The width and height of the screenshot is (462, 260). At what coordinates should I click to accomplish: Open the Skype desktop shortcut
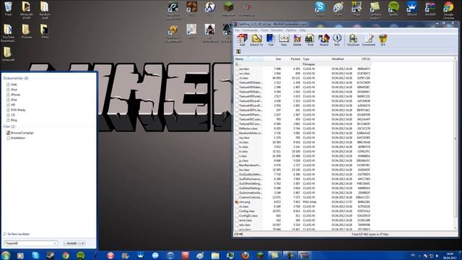(x=320, y=8)
